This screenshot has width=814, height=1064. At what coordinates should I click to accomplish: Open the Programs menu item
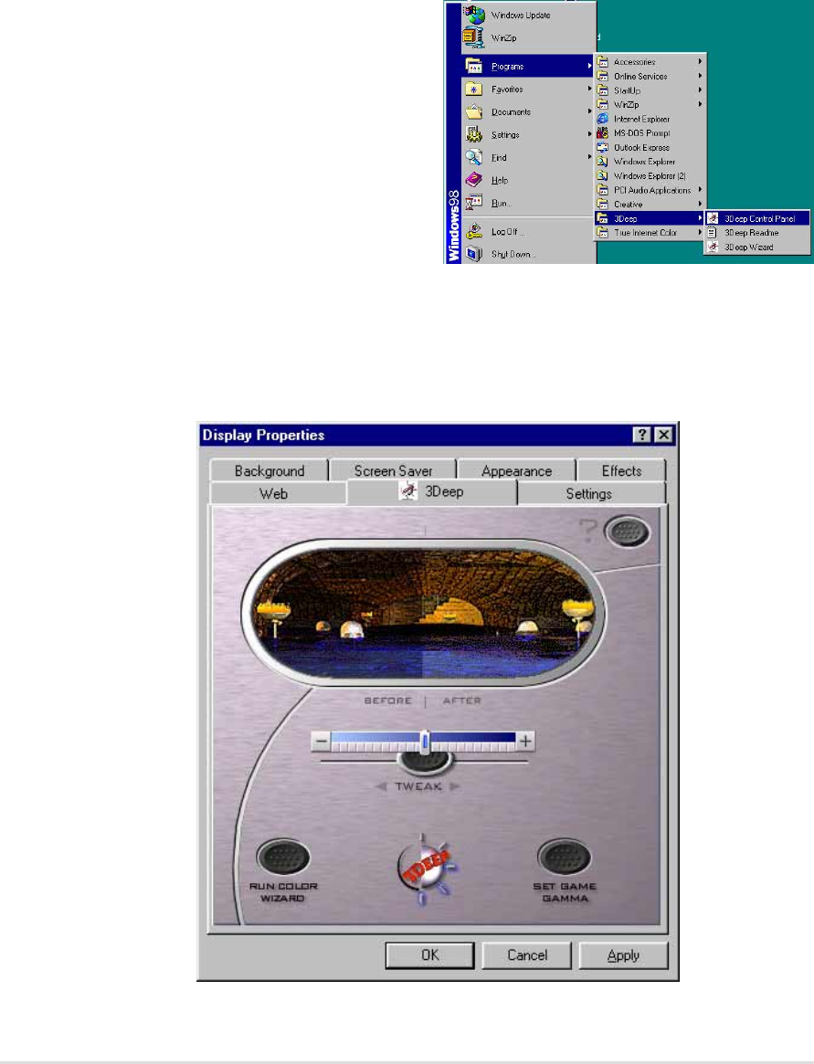click(527, 67)
